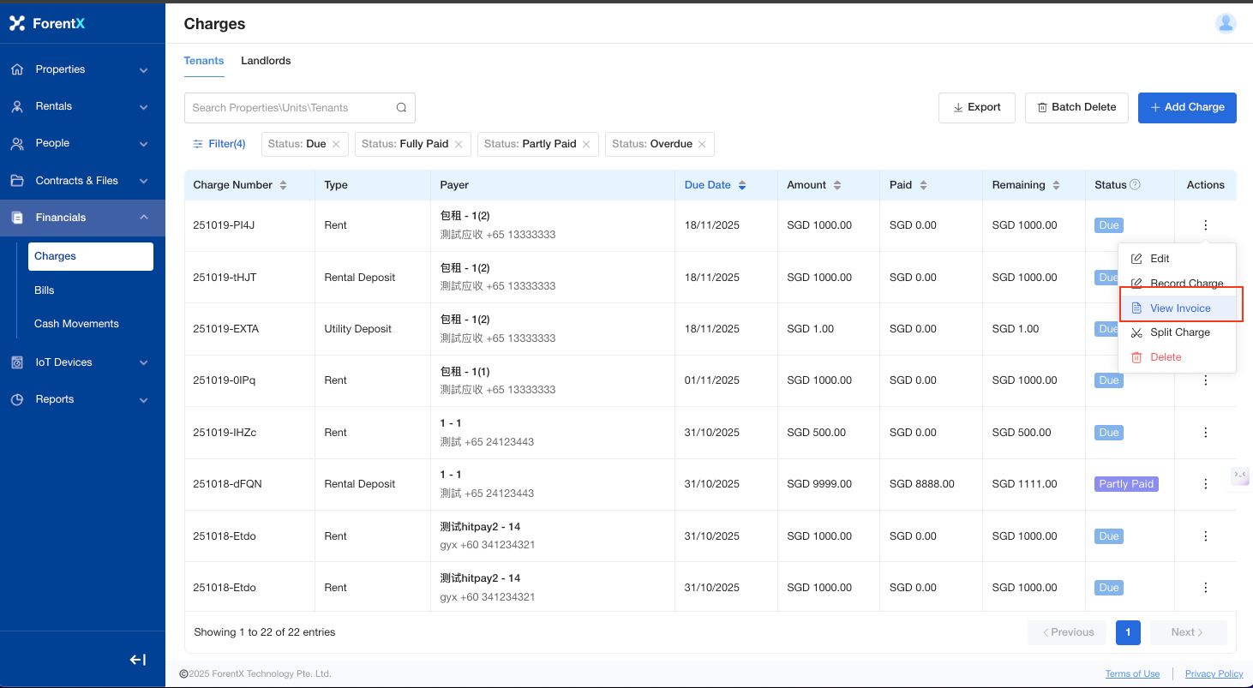Click the ForentX logo
The width and height of the screenshot is (1253, 688).
point(47,23)
